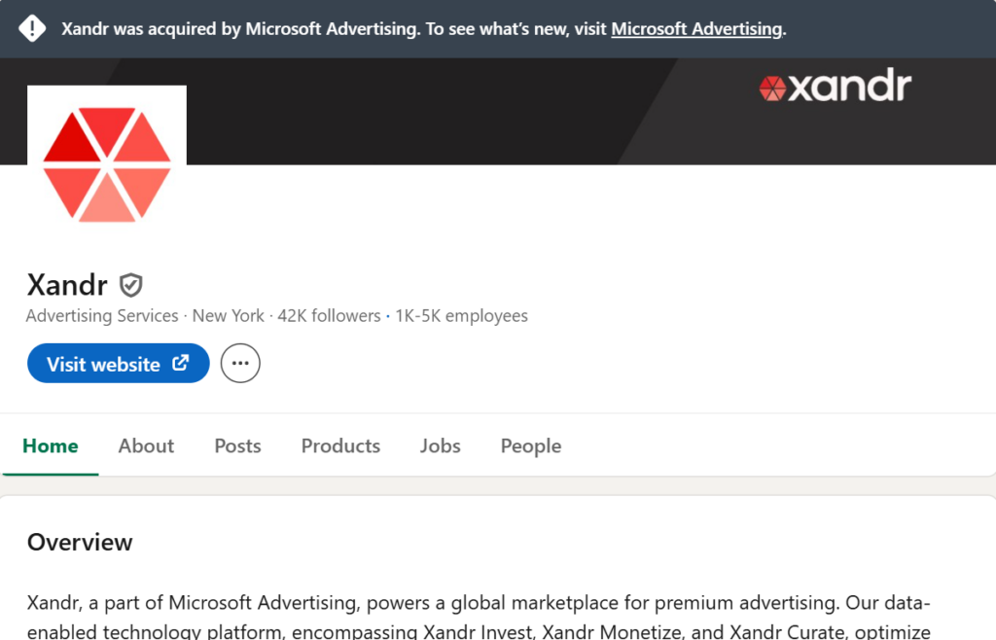Click the warning icon in acquisition banner

32,28
